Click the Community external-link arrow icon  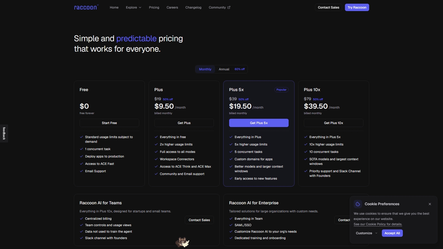coord(229,7)
